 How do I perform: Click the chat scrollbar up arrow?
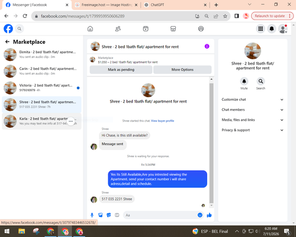211,79
